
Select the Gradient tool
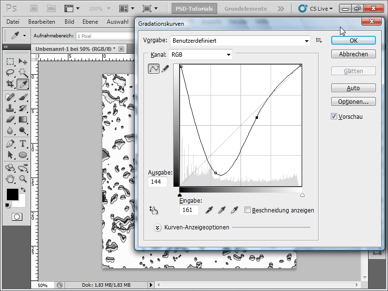[x=23, y=119]
